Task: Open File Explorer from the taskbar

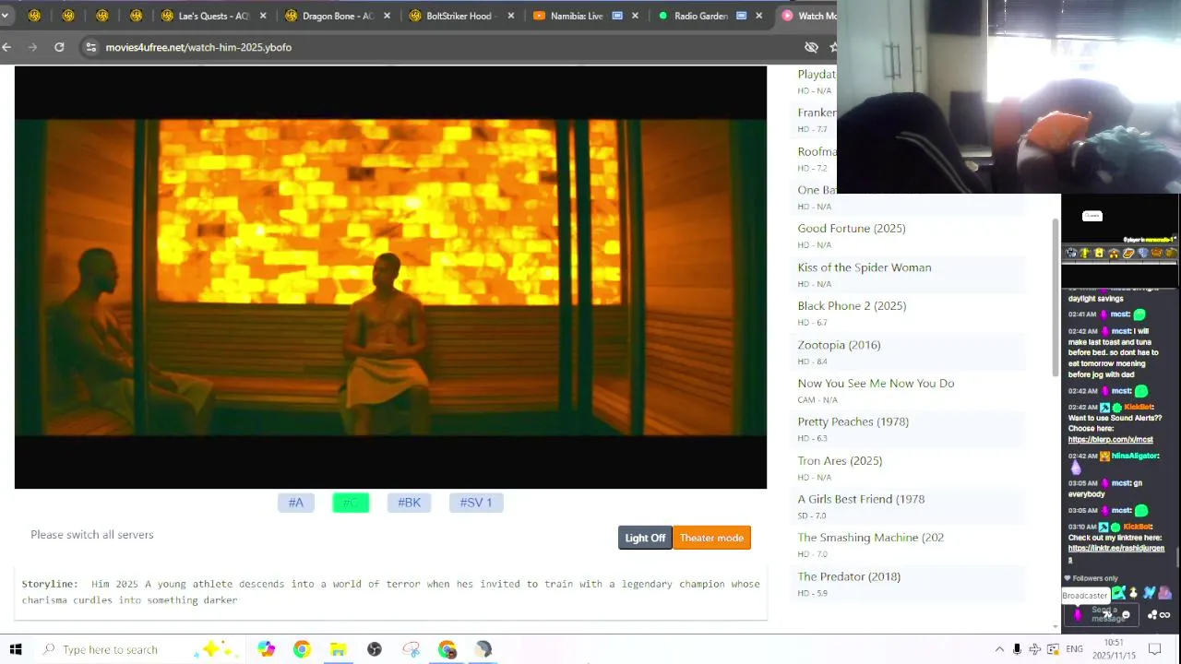Action: click(338, 649)
